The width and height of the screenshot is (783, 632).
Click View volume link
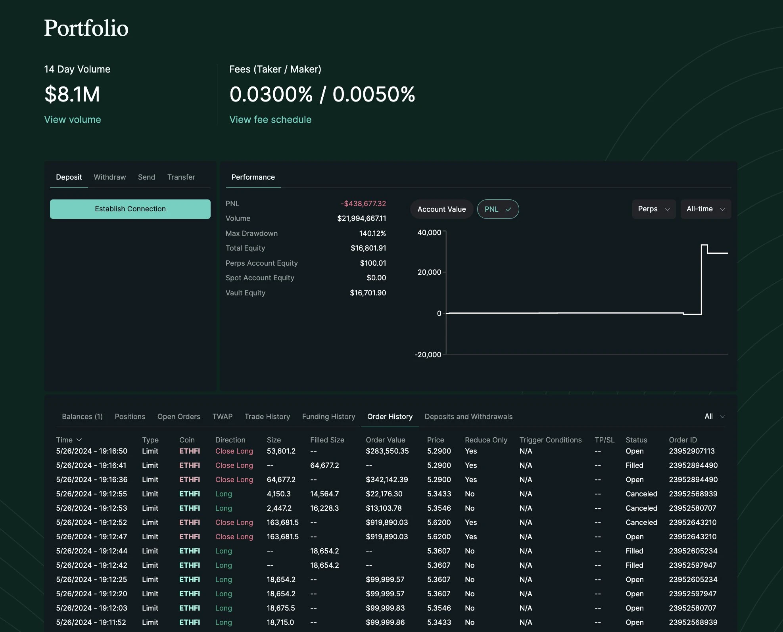point(72,119)
